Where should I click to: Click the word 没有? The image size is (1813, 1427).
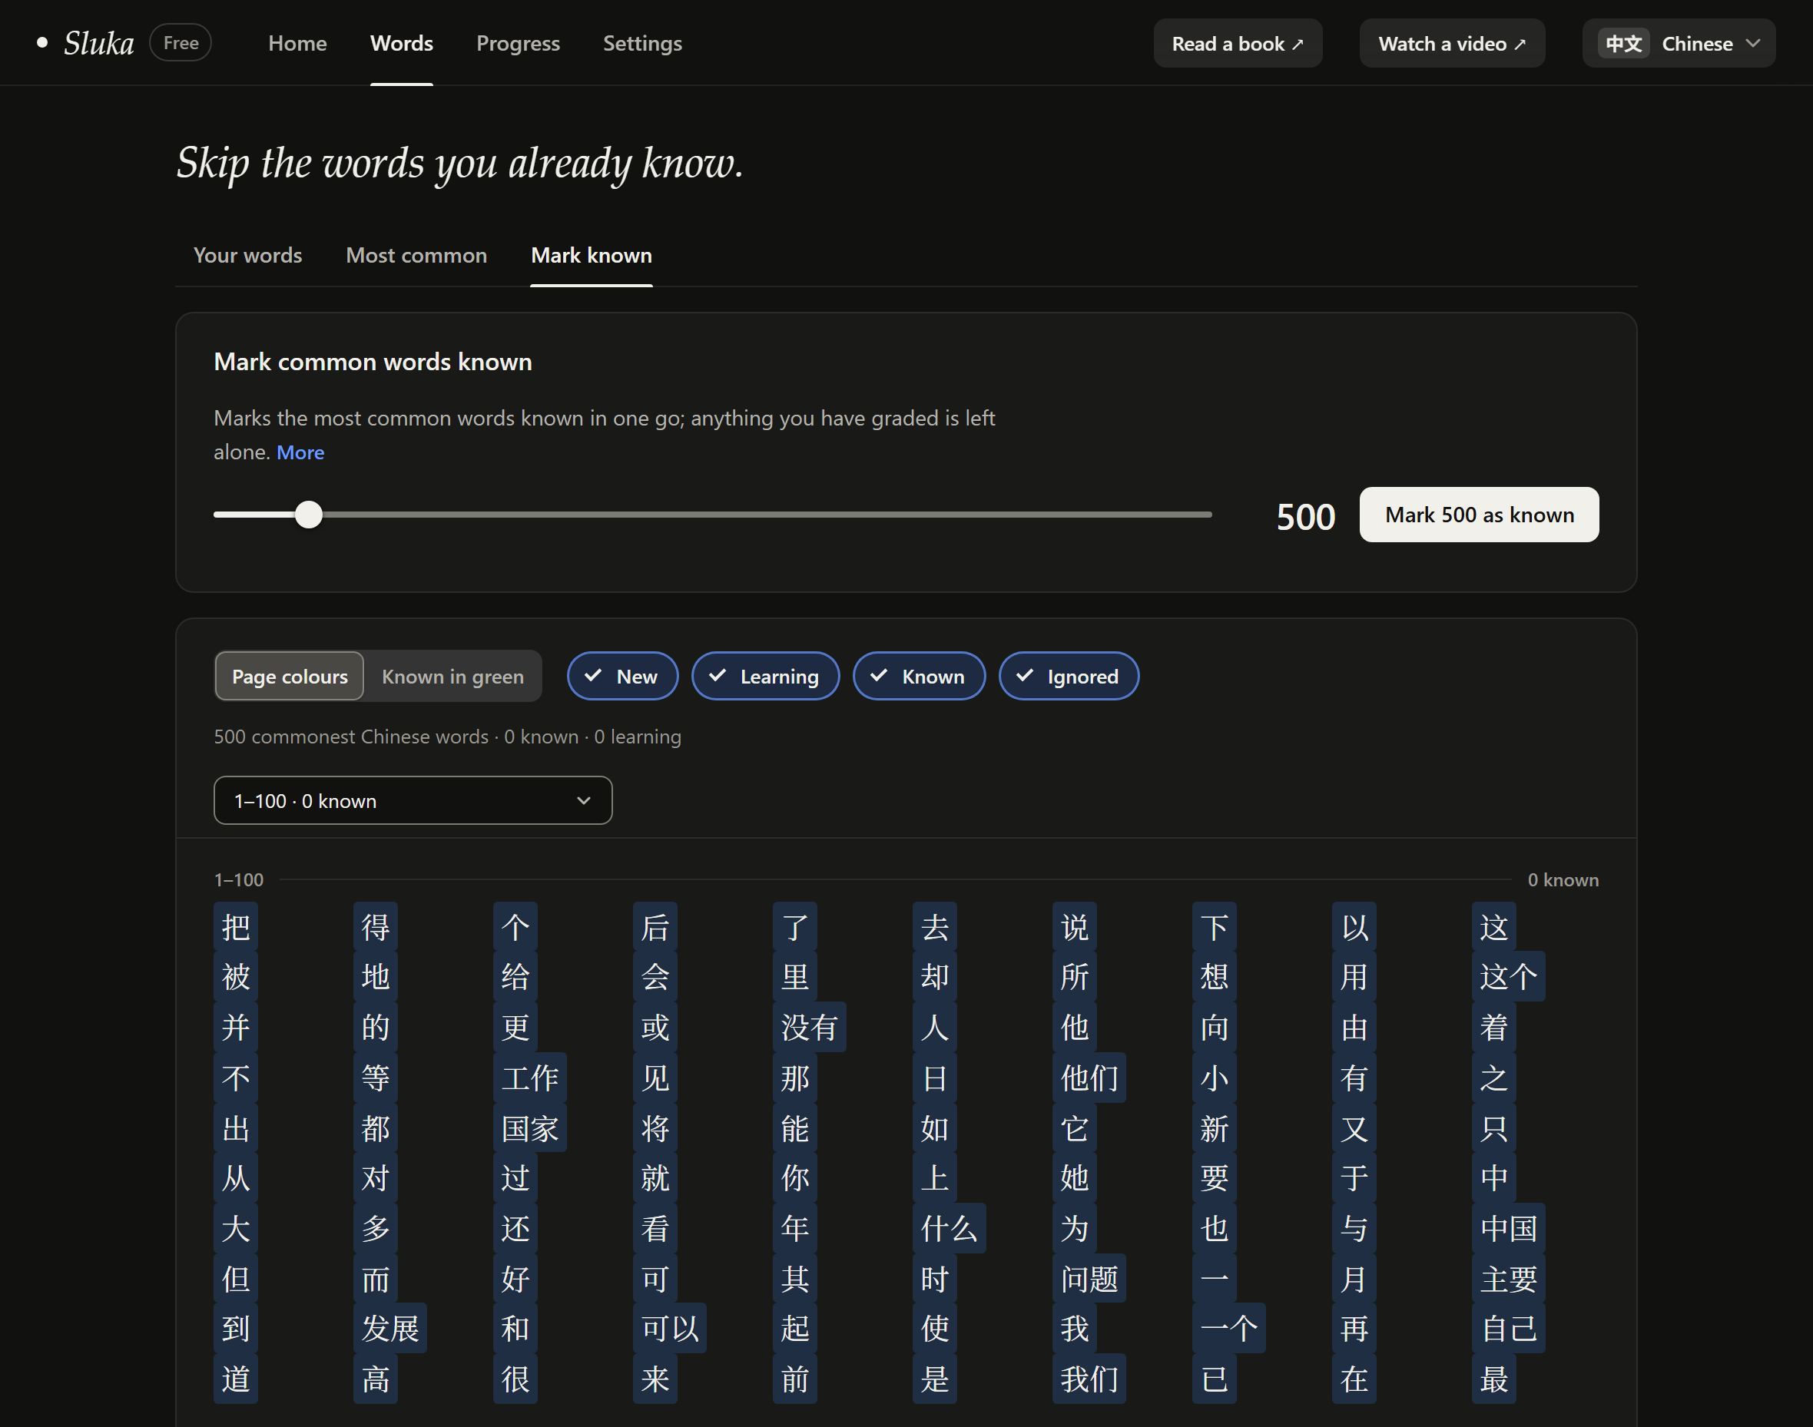point(810,1027)
